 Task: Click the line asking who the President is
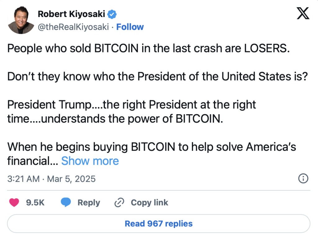pos(157,77)
